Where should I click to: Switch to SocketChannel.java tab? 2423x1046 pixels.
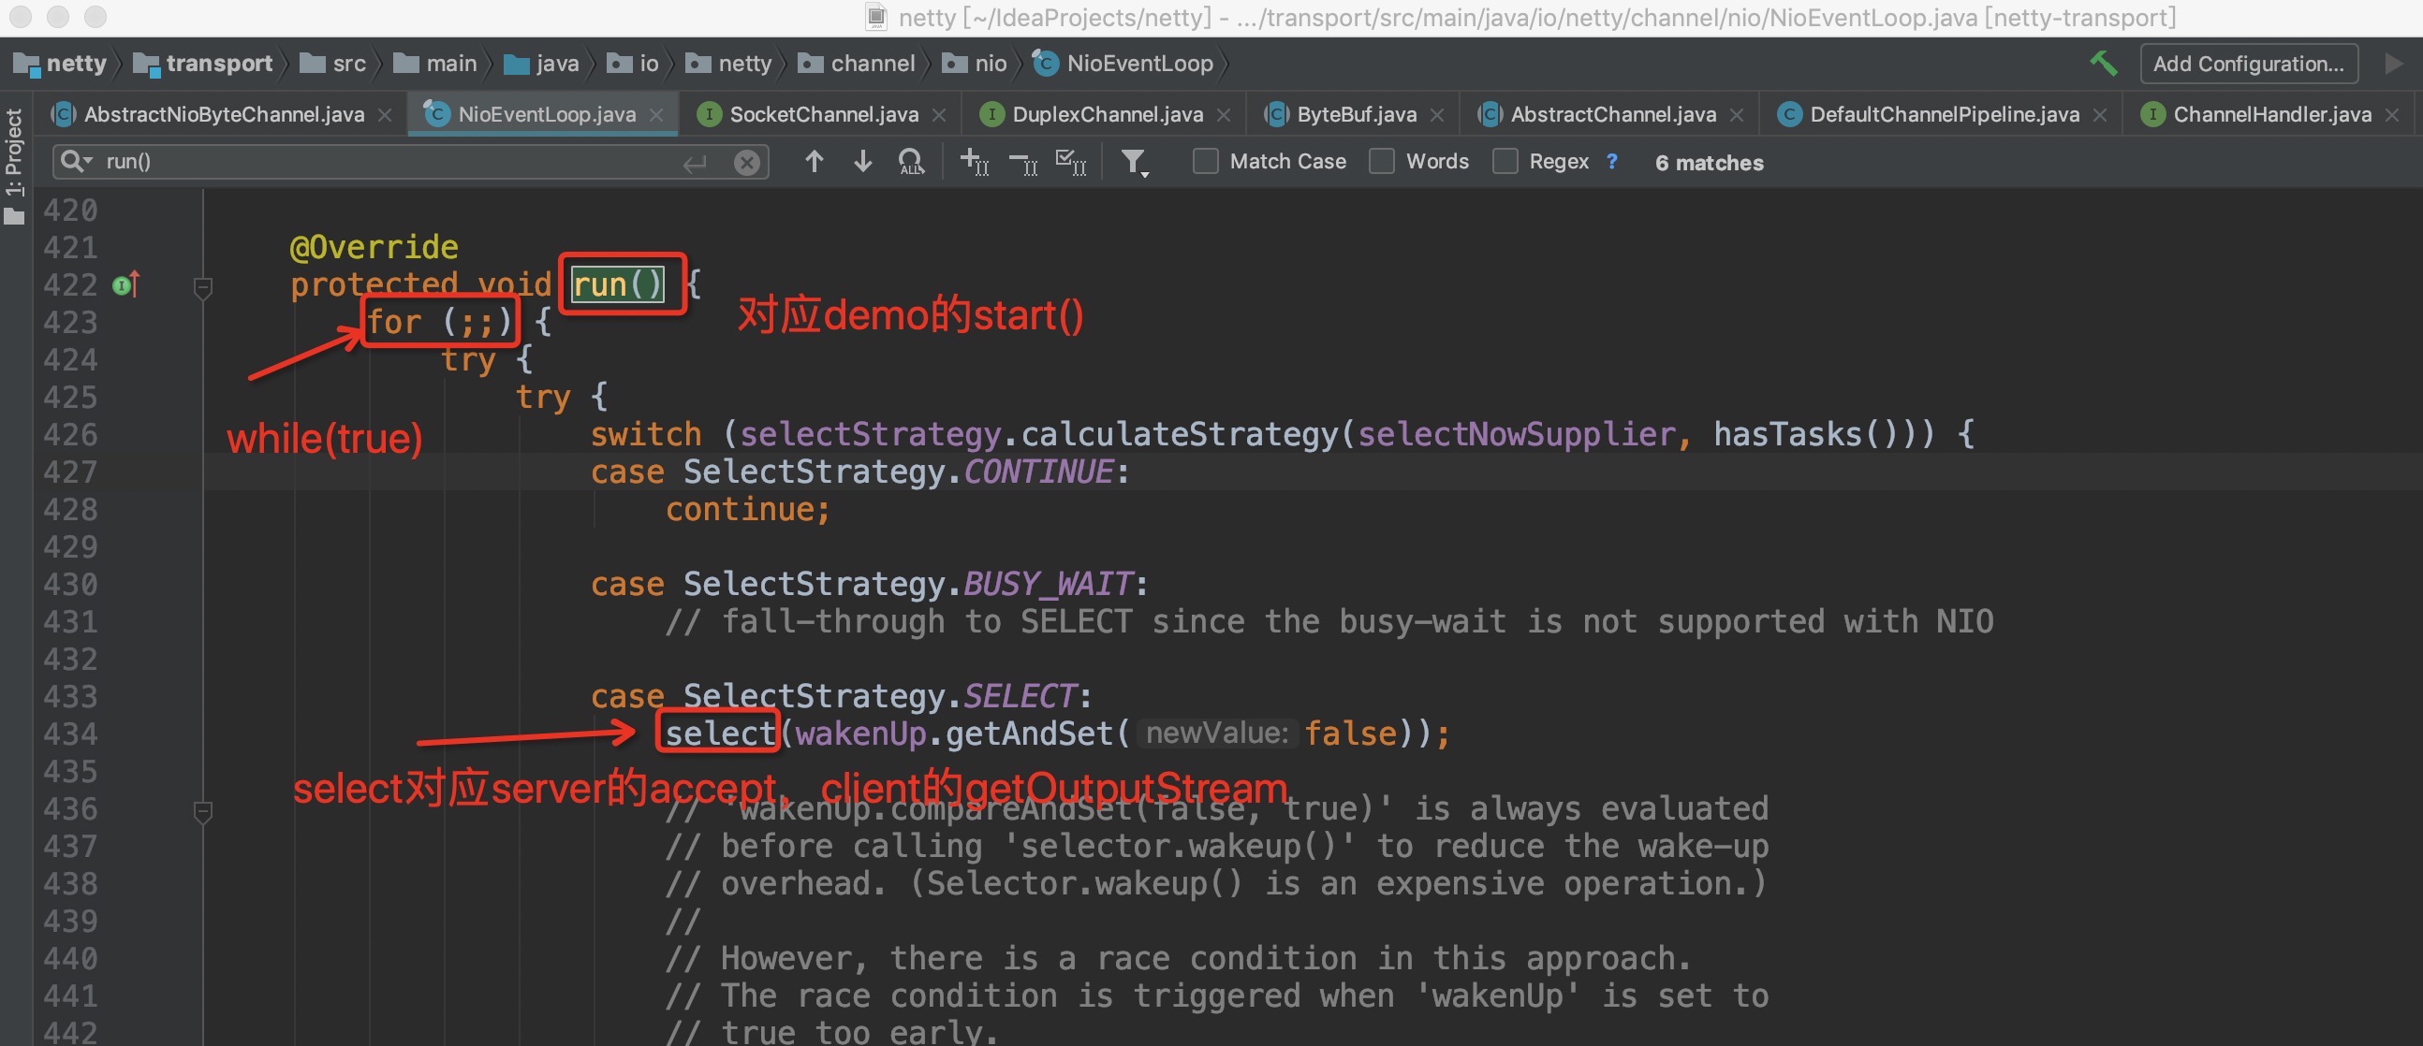point(823,115)
